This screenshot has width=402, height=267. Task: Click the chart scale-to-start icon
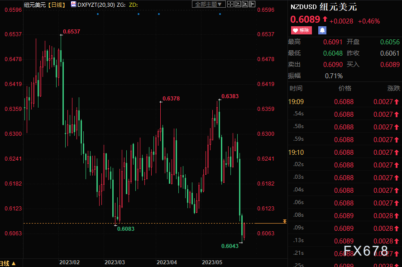237,4
